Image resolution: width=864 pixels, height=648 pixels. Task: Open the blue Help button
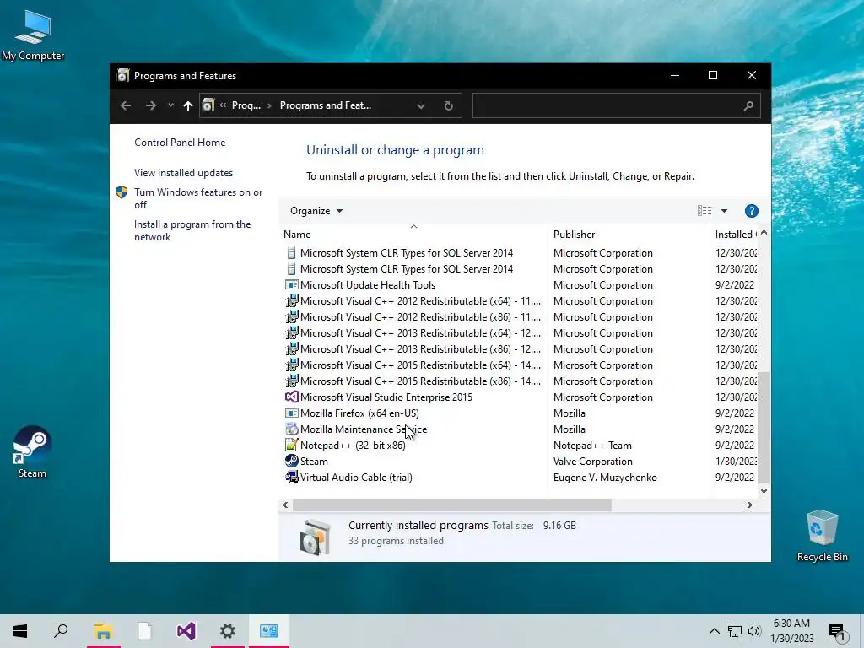tap(751, 211)
